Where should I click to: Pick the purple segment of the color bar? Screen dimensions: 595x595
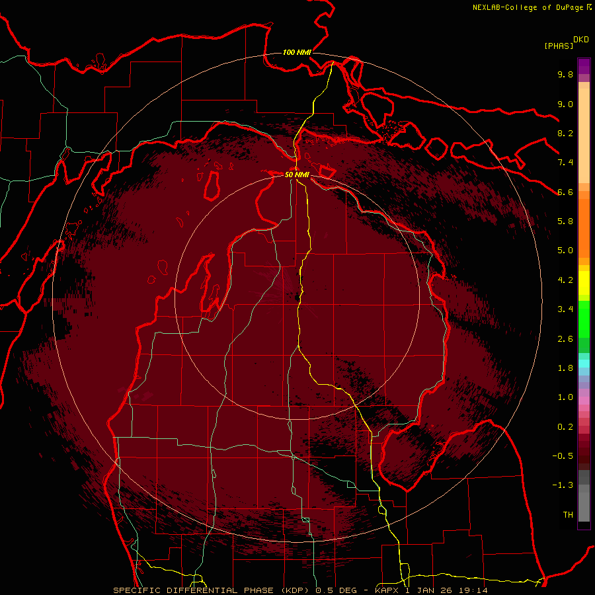(584, 66)
